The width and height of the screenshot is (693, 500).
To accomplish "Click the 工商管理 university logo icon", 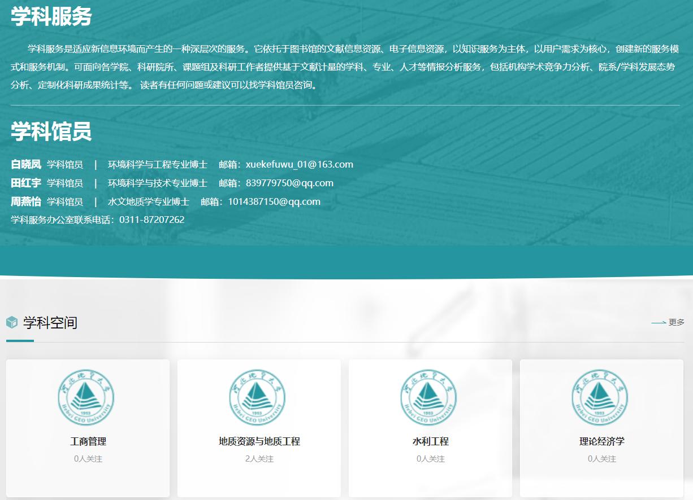I will click(86, 397).
